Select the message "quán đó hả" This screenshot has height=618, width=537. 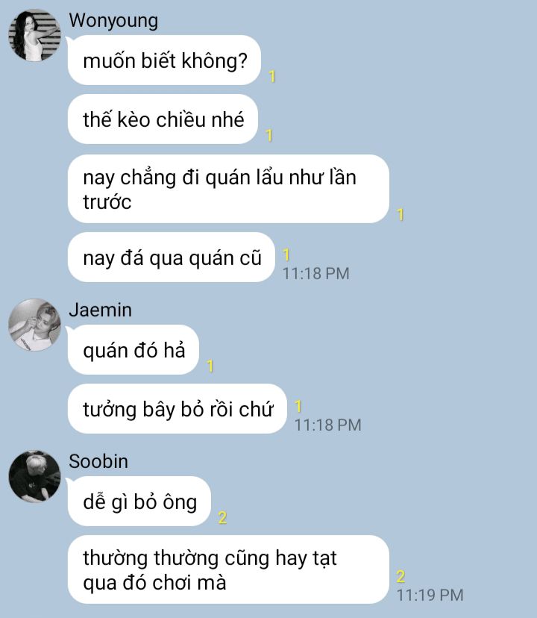click(134, 349)
